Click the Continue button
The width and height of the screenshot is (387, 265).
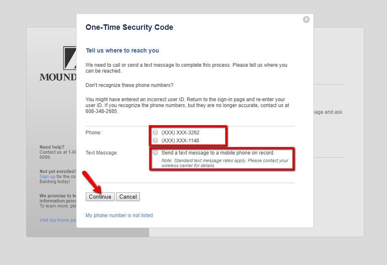(100, 197)
